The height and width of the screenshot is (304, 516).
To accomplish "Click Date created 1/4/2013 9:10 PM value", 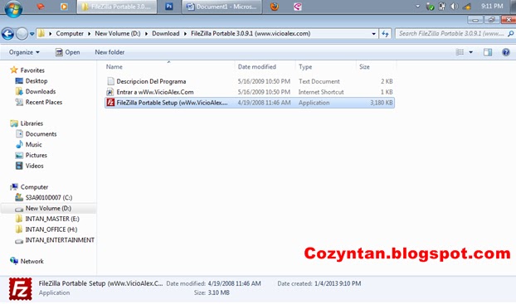I will [338, 283].
